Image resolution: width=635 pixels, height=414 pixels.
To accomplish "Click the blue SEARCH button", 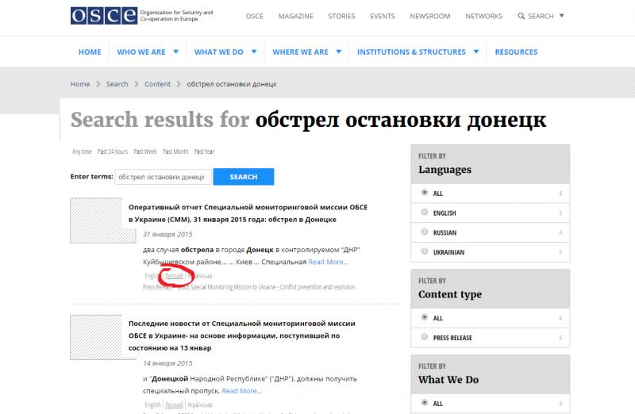I will click(244, 177).
